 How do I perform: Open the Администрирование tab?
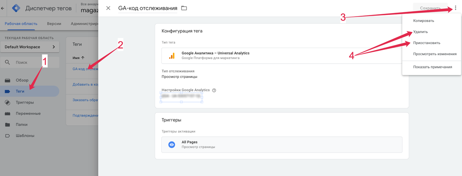pos(84,23)
